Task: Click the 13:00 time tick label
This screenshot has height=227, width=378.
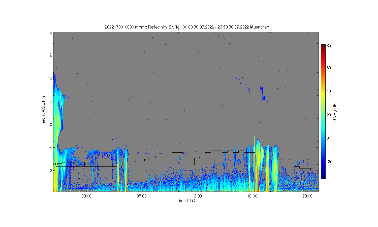Action: [197, 196]
